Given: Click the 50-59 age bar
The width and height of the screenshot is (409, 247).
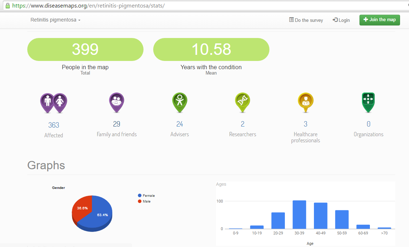Looking at the screenshot, I should coord(342,219).
